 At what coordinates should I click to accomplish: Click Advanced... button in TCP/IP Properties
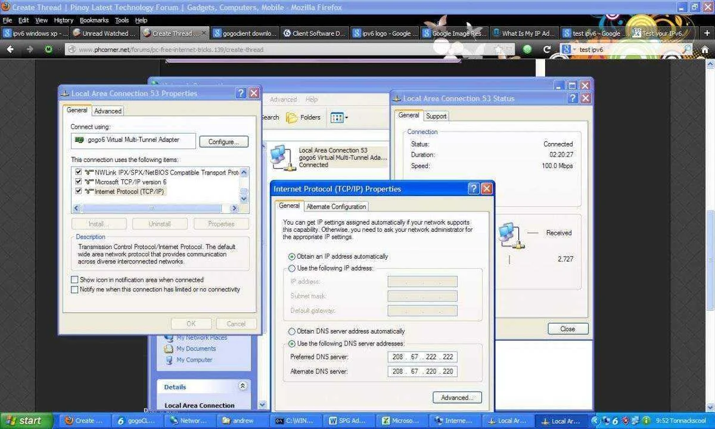click(x=457, y=397)
